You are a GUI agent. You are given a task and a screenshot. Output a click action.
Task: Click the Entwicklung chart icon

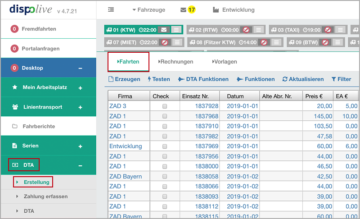coord(216,10)
